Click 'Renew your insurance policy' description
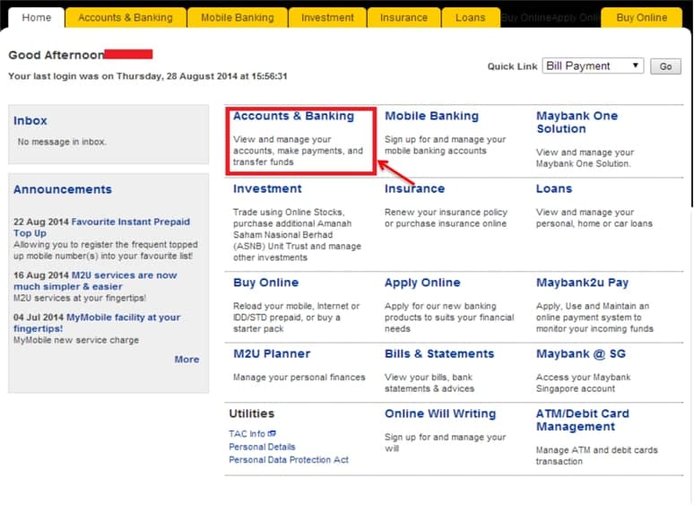694x505 pixels. click(x=446, y=218)
